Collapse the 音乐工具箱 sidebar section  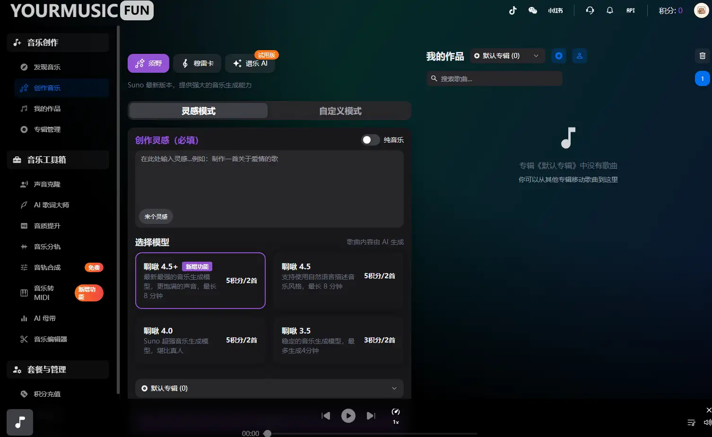(58, 160)
